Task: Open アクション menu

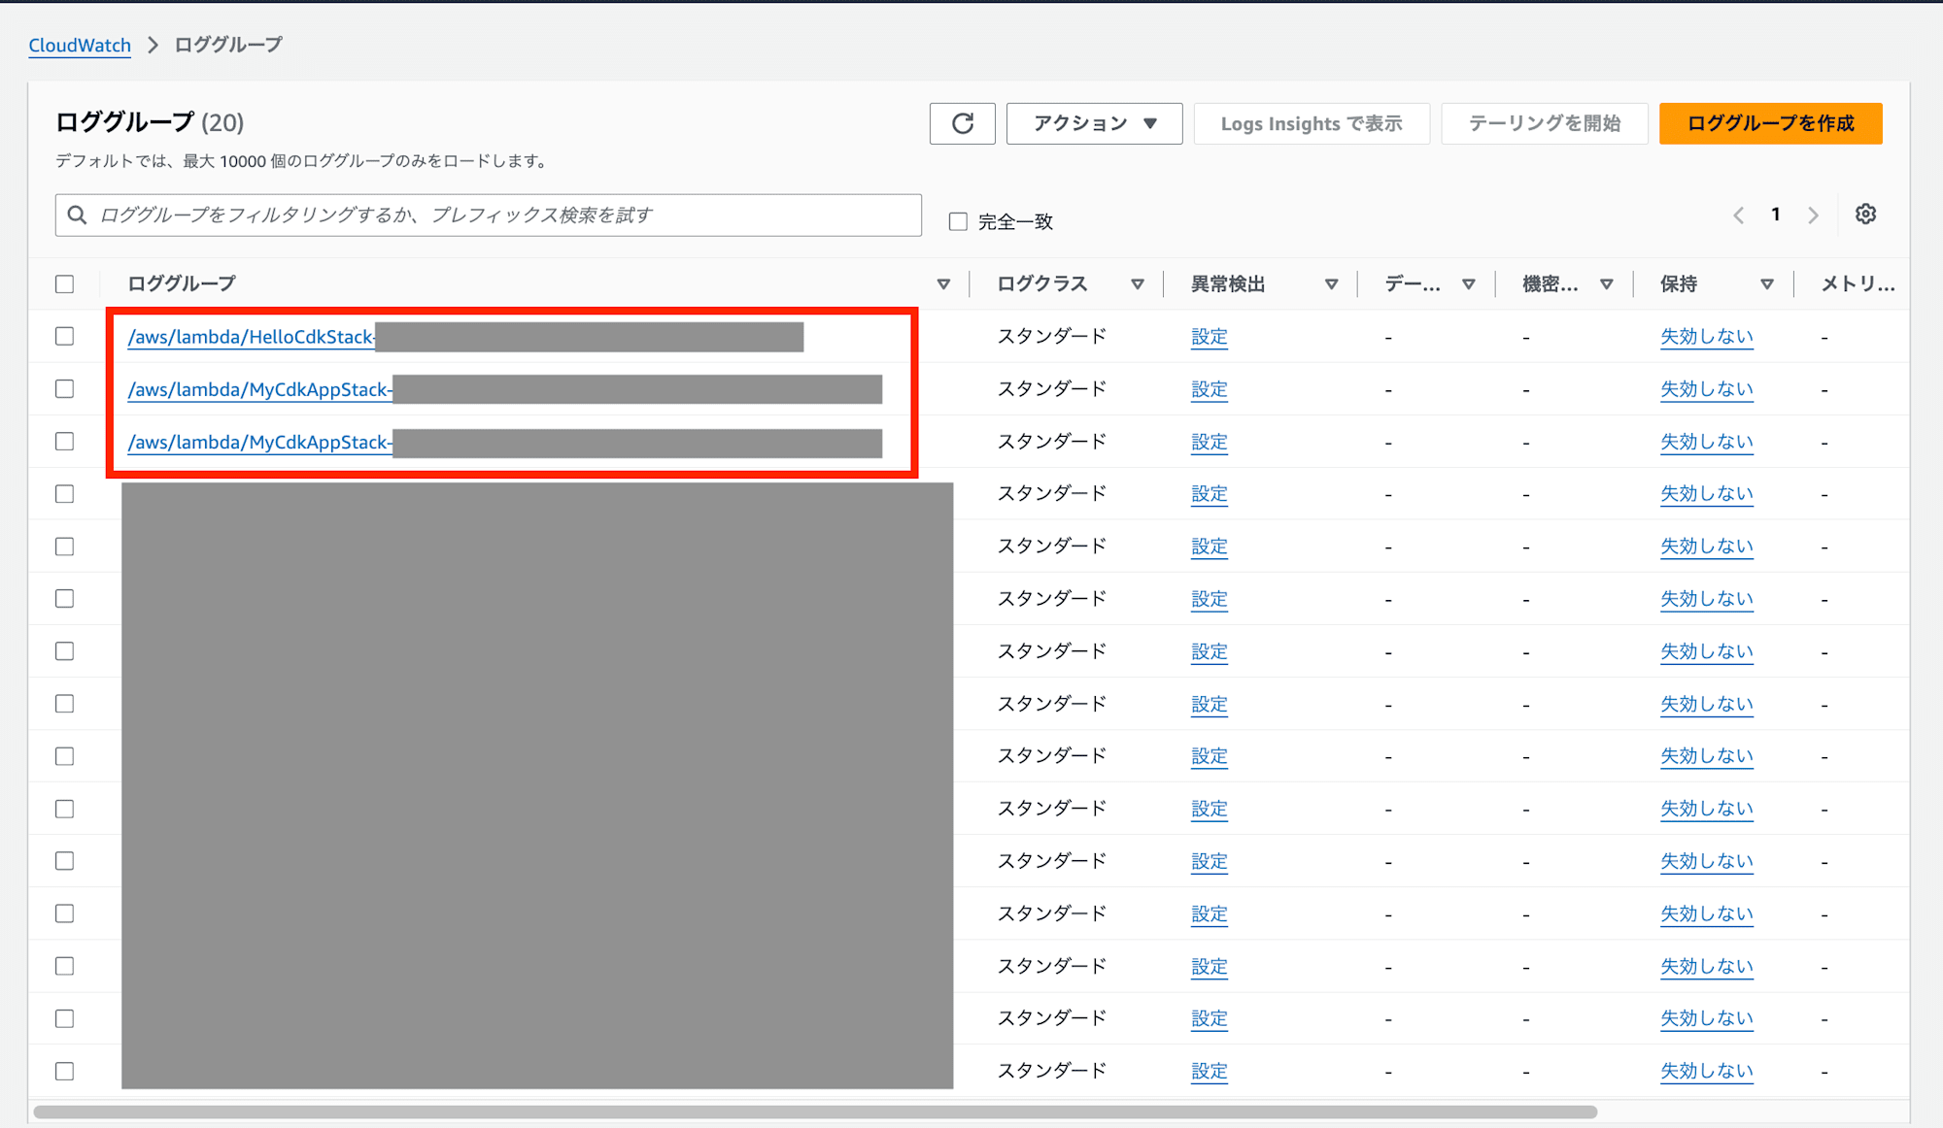Action: click(1094, 123)
